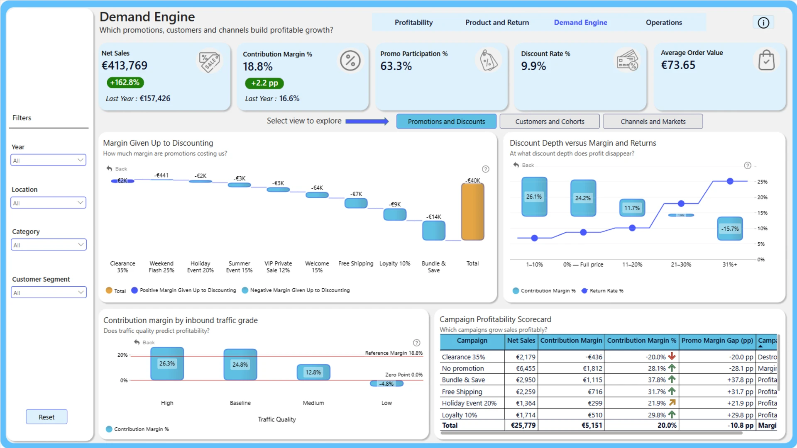
Task: Click red down arrow in Clearance 35% row
Action: pos(672,356)
